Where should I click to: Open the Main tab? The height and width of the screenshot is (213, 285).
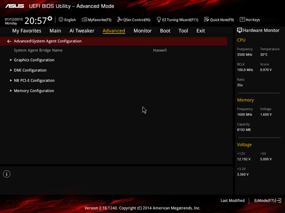[x=55, y=31]
